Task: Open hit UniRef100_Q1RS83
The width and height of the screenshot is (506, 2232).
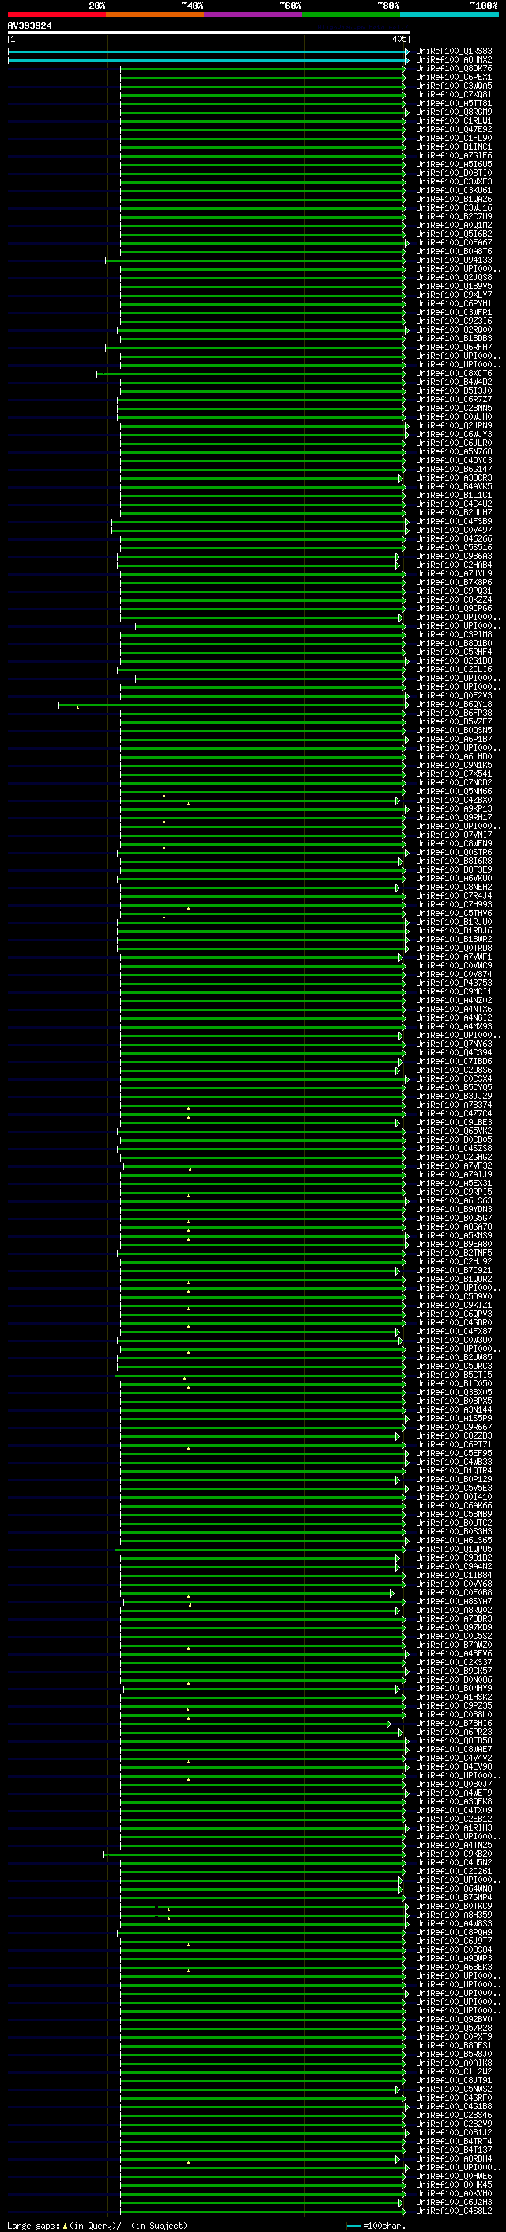Action: click(x=454, y=51)
